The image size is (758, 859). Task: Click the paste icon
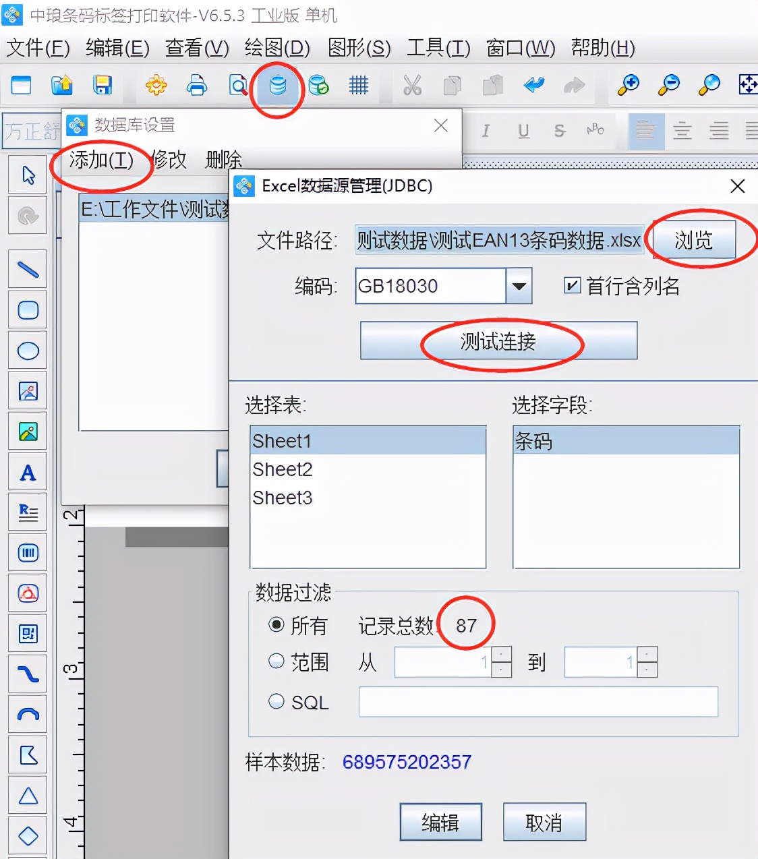click(x=493, y=85)
